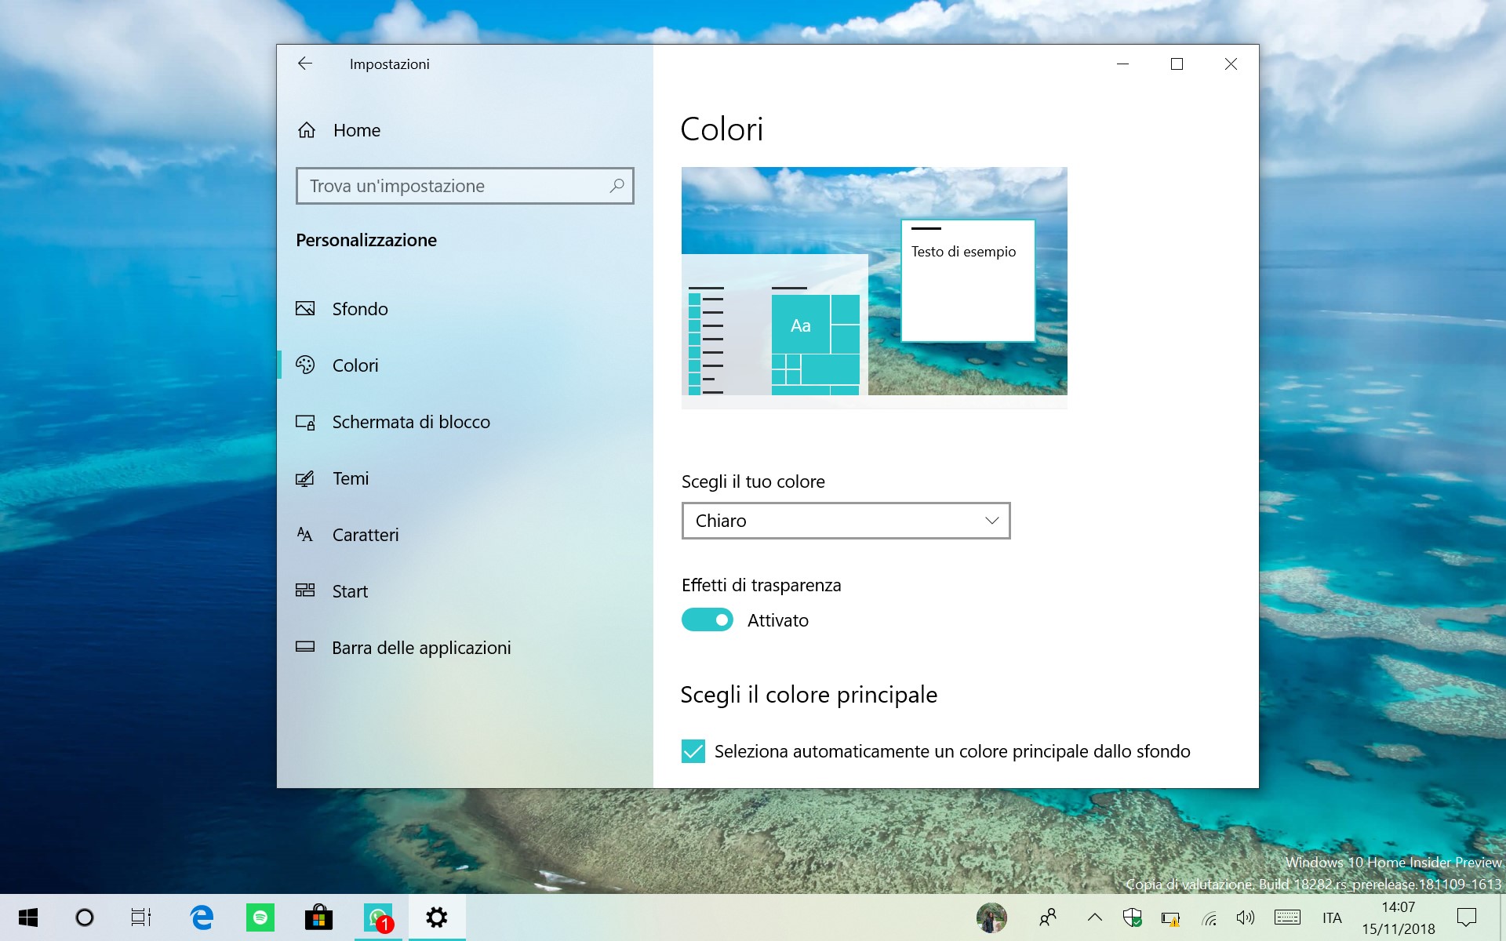The height and width of the screenshot is (941, 1506).
Task: Open Microsoft Store from the taskbar
Action: pos(319,917)
